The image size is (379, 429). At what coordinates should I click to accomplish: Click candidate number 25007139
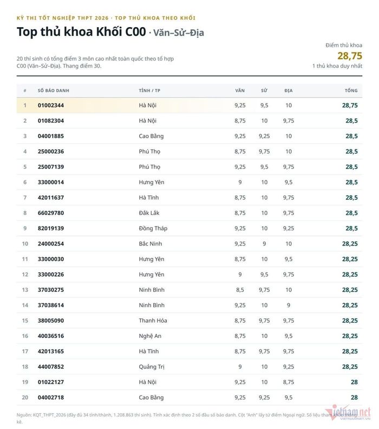pyautogui.click(x=51, y=167)
